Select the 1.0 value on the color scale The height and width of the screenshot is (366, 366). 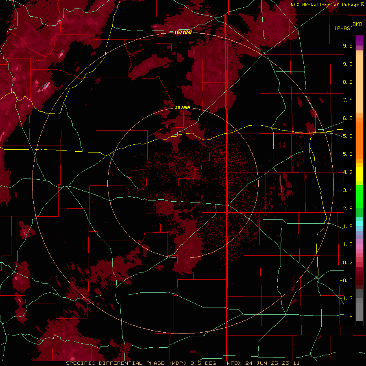(348, 244)
